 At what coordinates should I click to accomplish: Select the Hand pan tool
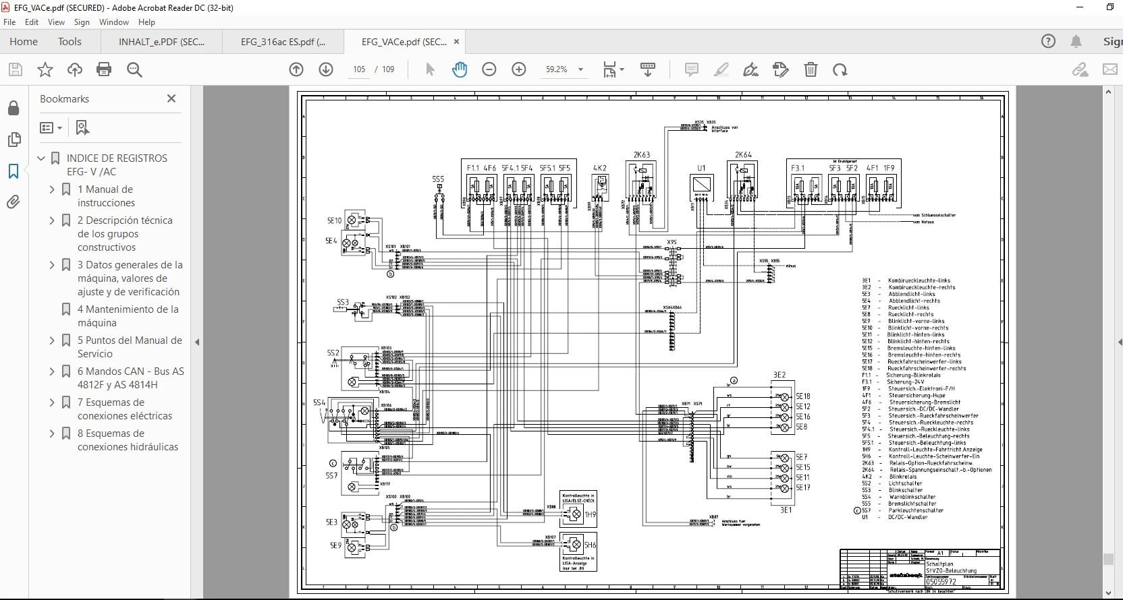[x=460, y=69]
